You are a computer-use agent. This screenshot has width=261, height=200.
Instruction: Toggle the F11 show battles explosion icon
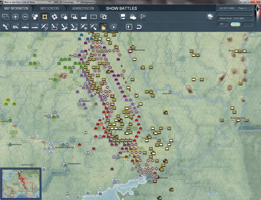point(103,27)
